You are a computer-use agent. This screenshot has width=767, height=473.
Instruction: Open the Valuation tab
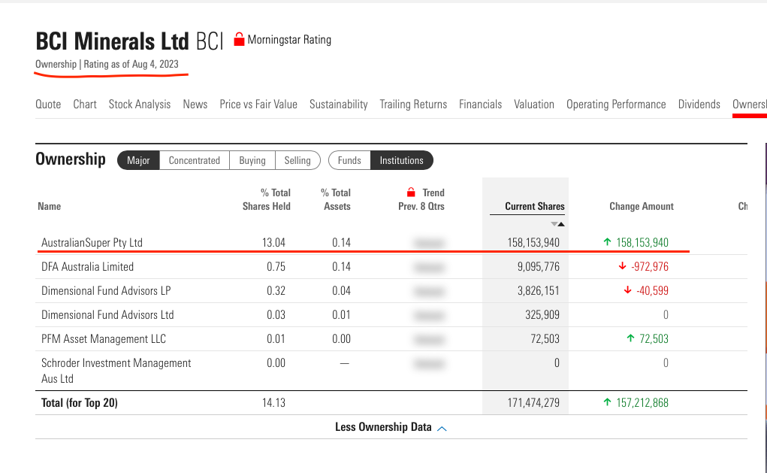pyautogui.click(x=533, y=105)
